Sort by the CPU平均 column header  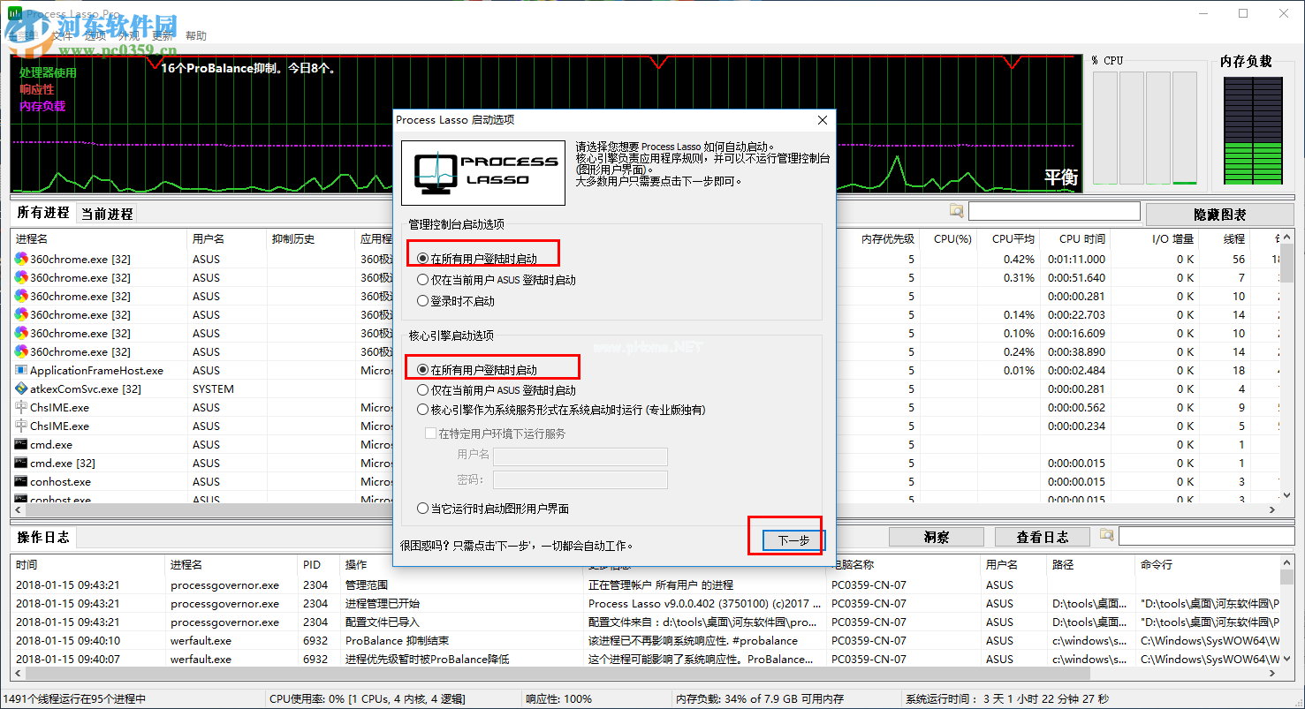click(x=1009, y=238)
